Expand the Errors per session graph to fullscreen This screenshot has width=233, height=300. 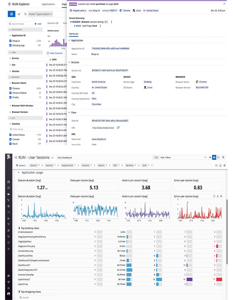(214, 196)
